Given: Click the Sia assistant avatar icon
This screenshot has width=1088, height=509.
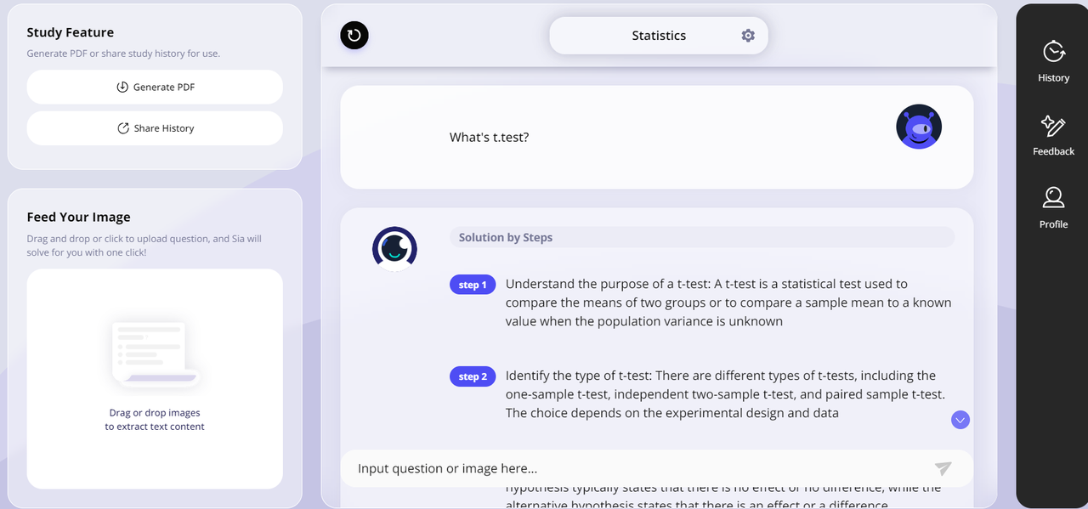Looking at the screenshot, I should coord(394,249).
